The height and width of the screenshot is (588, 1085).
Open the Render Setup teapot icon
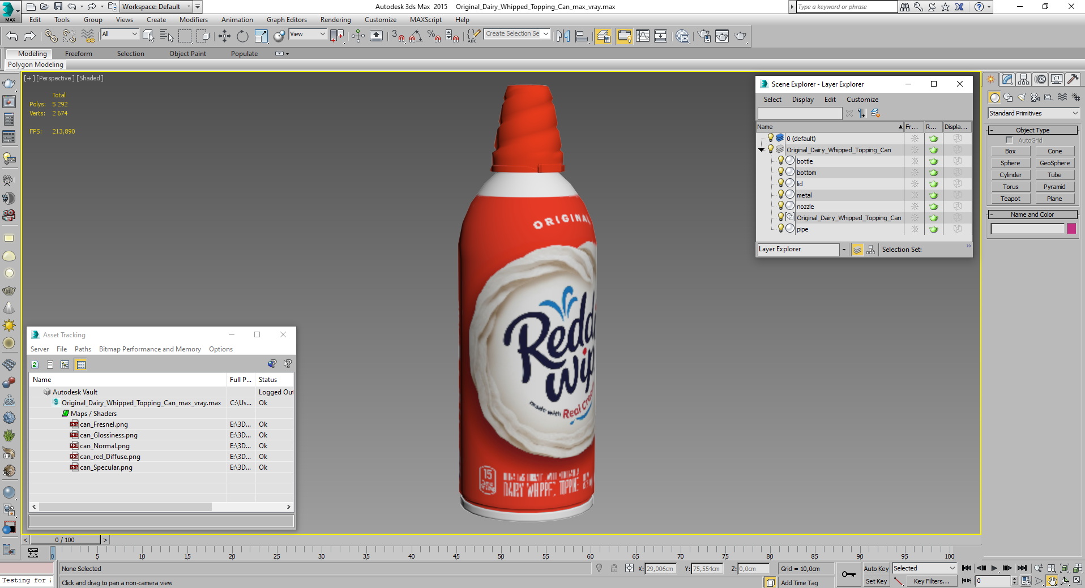(x=704, y=36)
